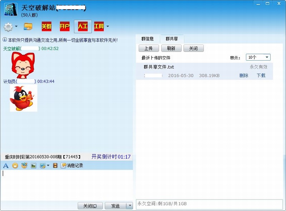
Task: Open the 显示 count dropdown showing 10个
Action: [257, 57]
